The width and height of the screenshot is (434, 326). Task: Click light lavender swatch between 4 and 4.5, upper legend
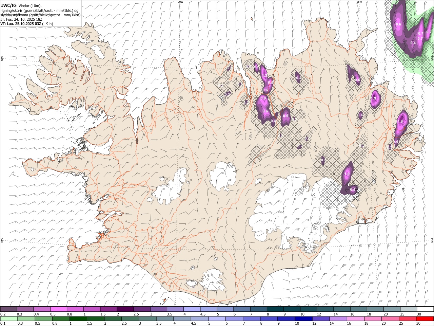[x=192, y=309]
